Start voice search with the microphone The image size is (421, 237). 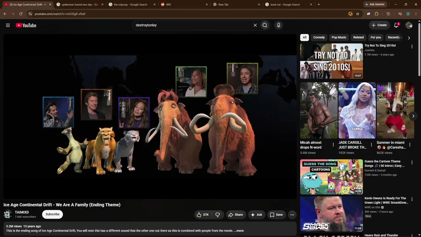point(279,25)
